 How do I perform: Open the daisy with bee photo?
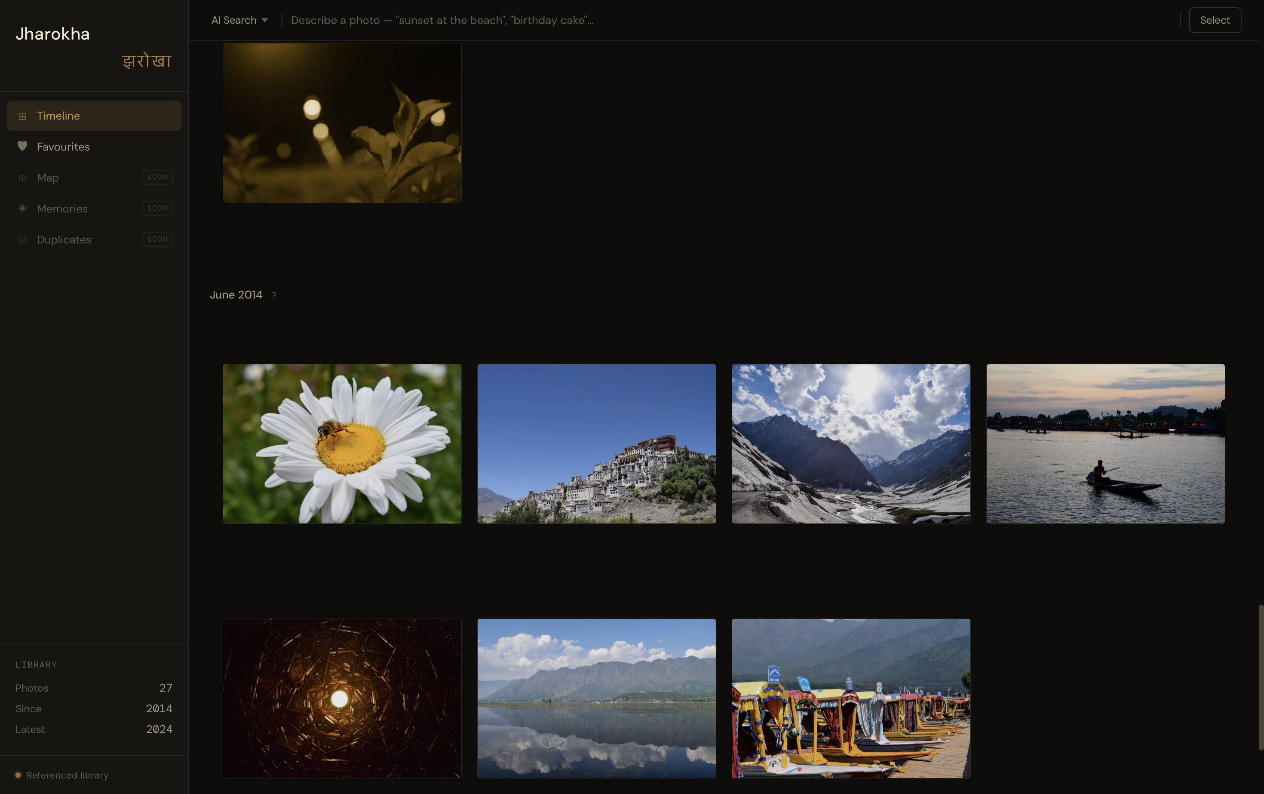point(342,444)
